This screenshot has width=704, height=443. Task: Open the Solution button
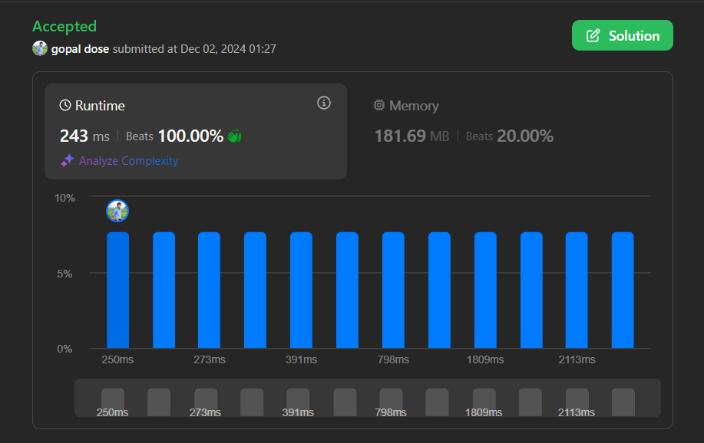(x=623, y=35)
